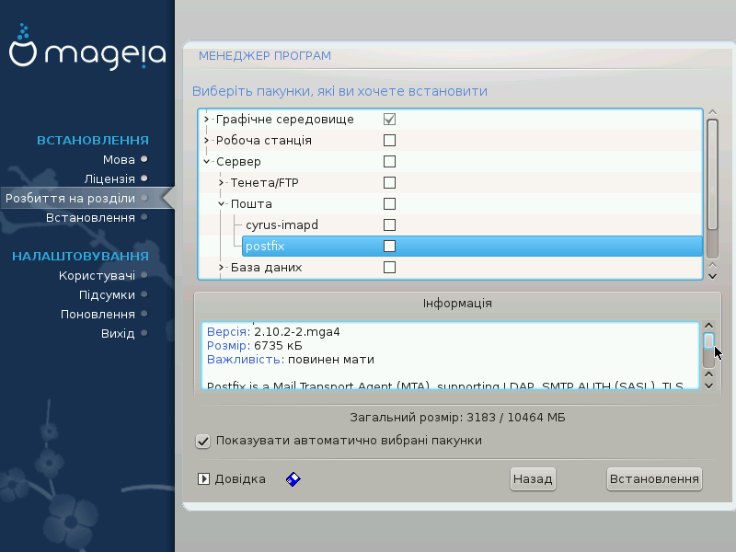The width and height of the screenshot is (736, 552).
Task: Expand the Графічне середовище tree group
Action: [x=207, y=120]
